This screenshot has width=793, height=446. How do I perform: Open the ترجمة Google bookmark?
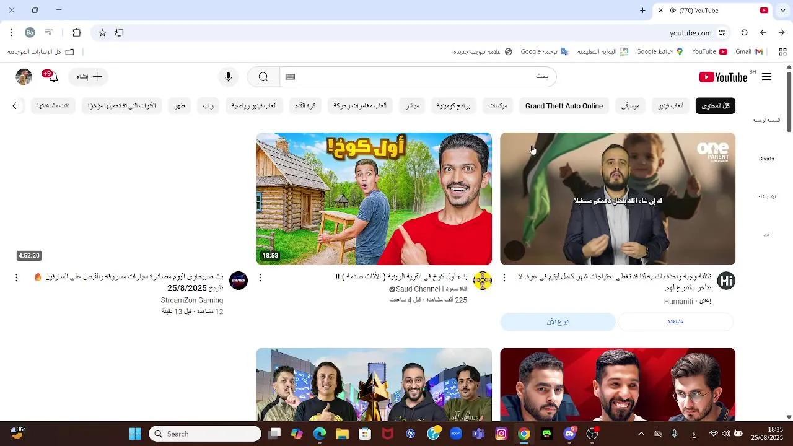[545, 51]
